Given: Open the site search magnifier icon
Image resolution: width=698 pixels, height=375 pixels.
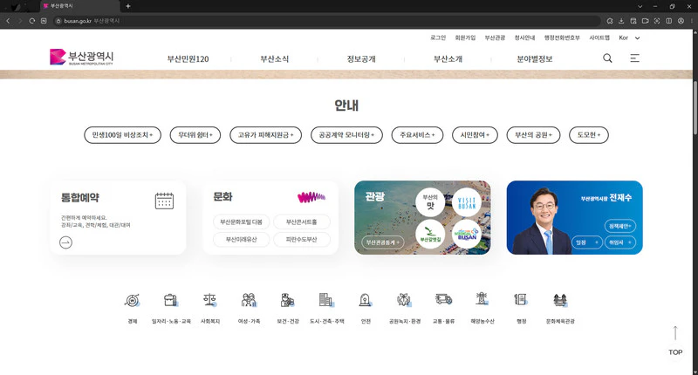Looking at the screenshot, I should [x=607, y=58].
